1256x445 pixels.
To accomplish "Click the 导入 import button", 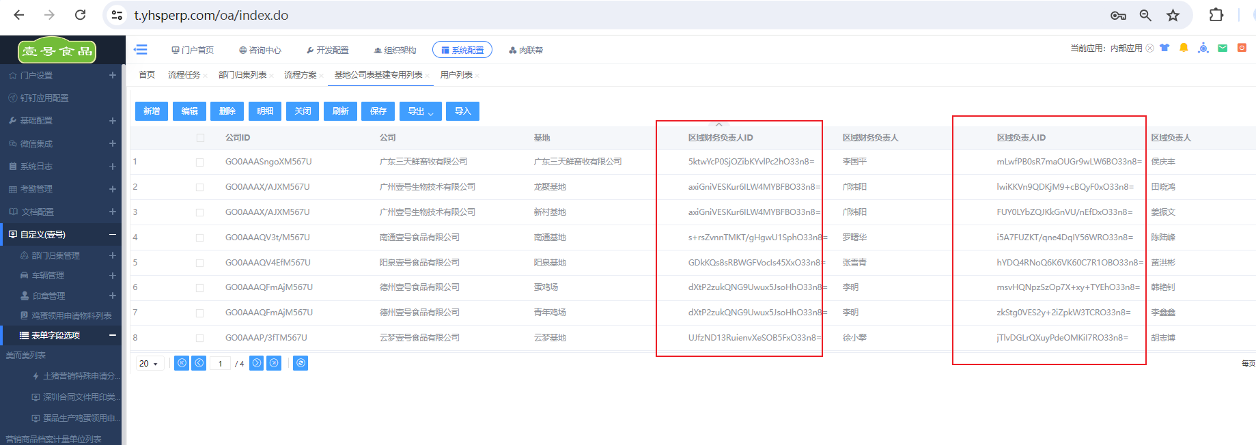I will tap(462, 111).
